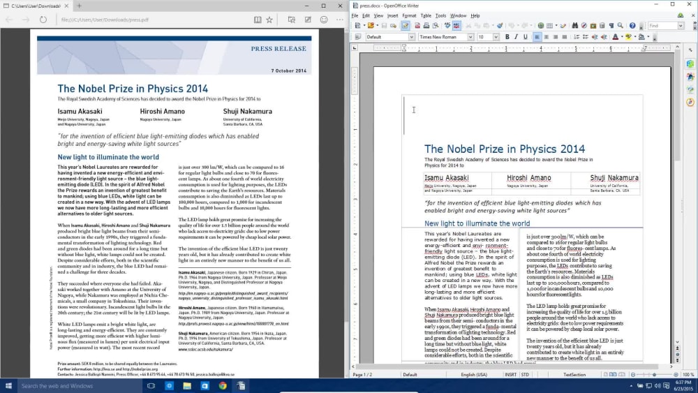
Task: Open Page Preview in Writer toolbar
Action: pyautogui.click(x=436, y=25)
